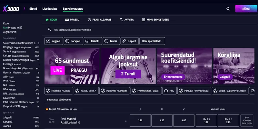This screenshot has height=129, width=258.
Task: Open the PEAGI ALGAMAS clock tab
Action: click(100, 20)
